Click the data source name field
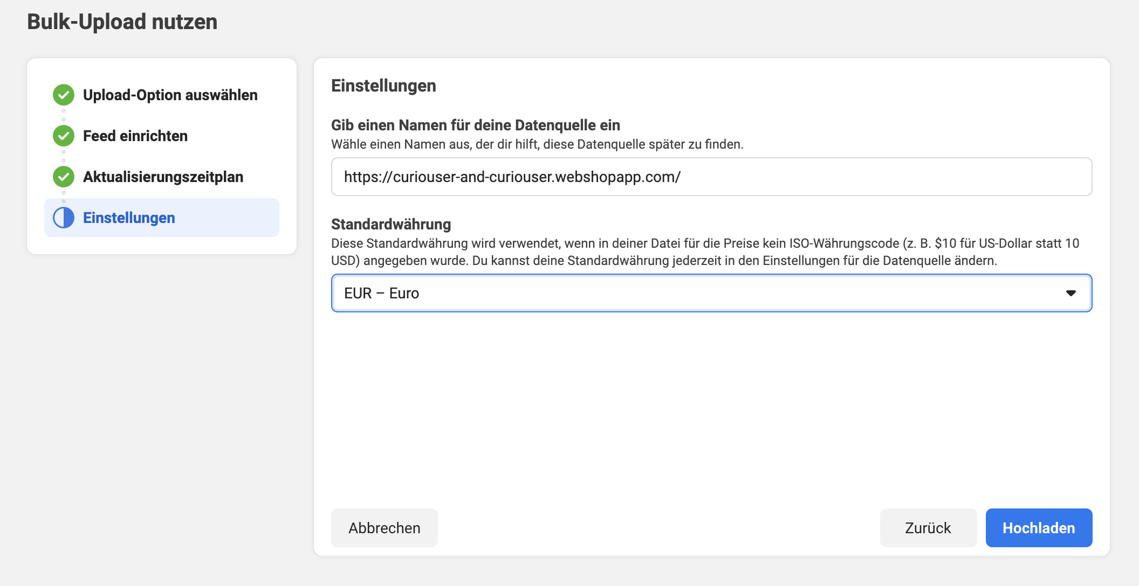This screenshot has width=1139, height=586. coord(711,177)
